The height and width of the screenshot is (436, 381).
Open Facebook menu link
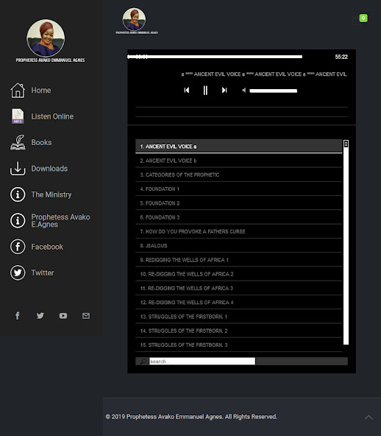pos(47,247)
